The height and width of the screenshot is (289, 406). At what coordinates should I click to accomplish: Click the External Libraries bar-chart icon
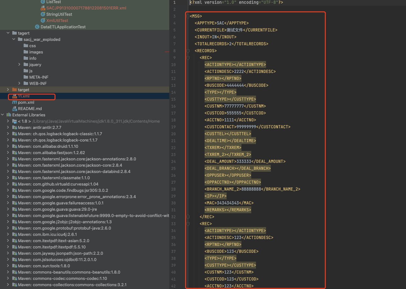pos(9,115)
